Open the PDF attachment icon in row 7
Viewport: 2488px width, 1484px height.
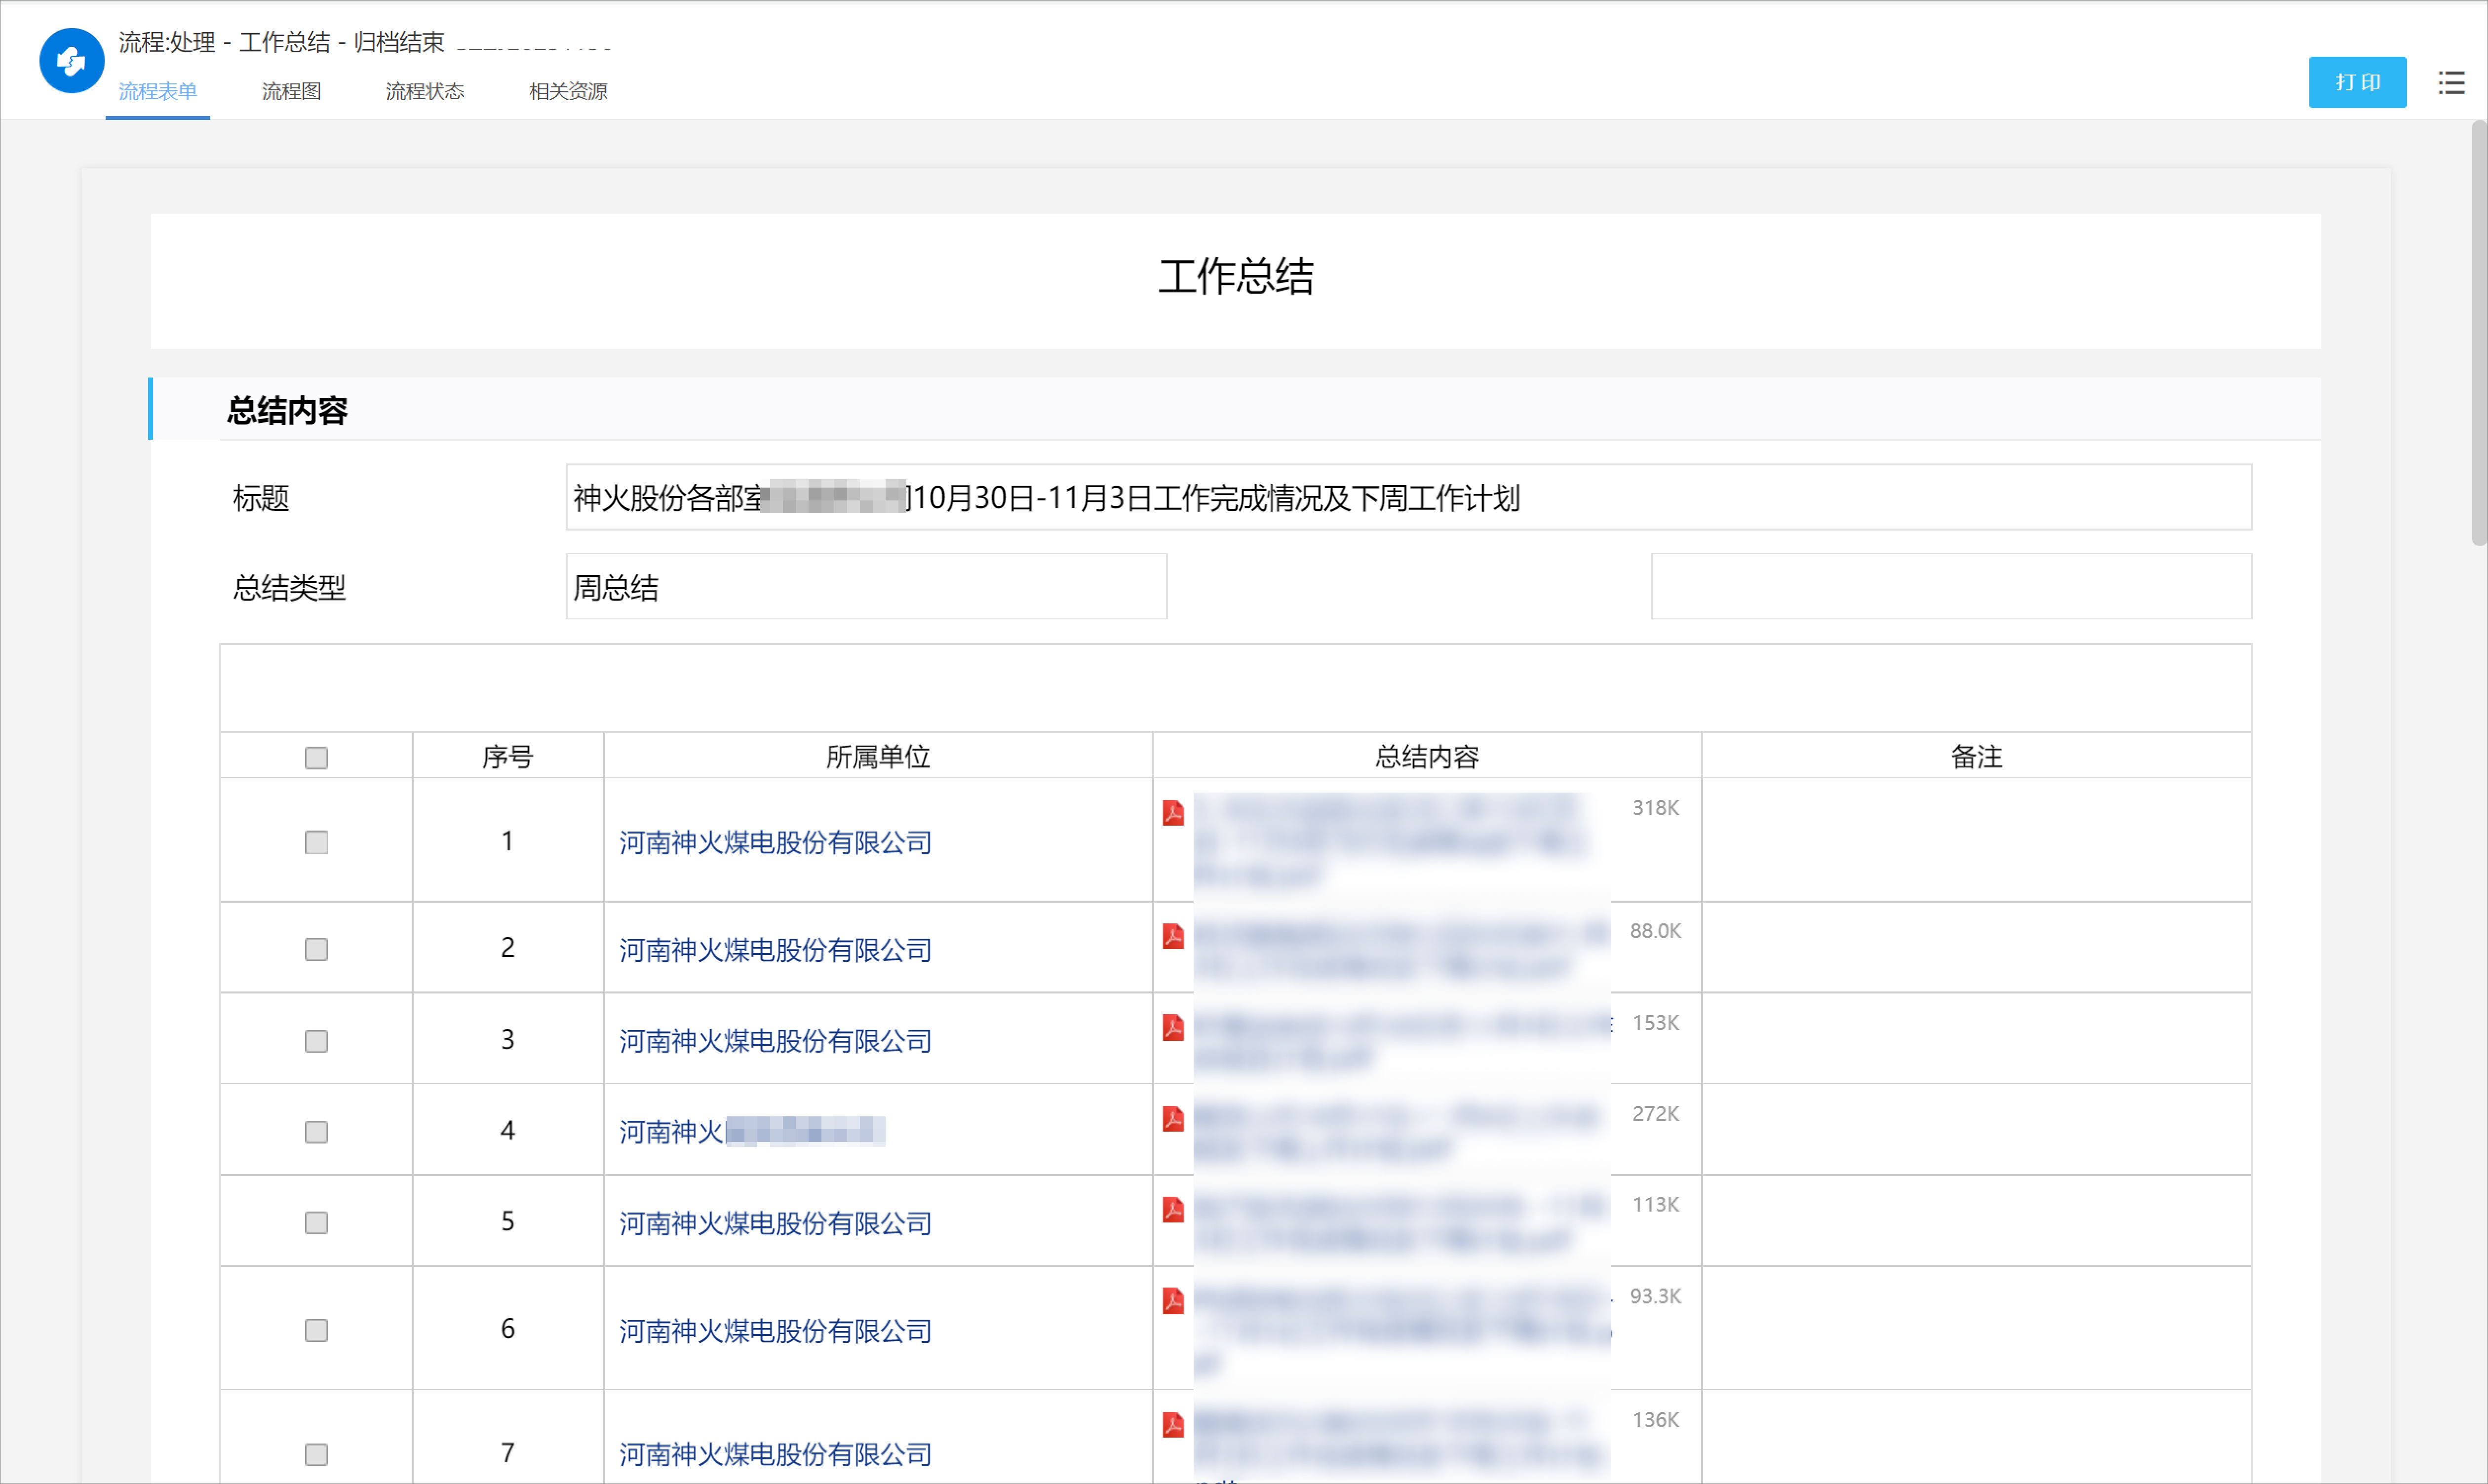(1173, 1424)
